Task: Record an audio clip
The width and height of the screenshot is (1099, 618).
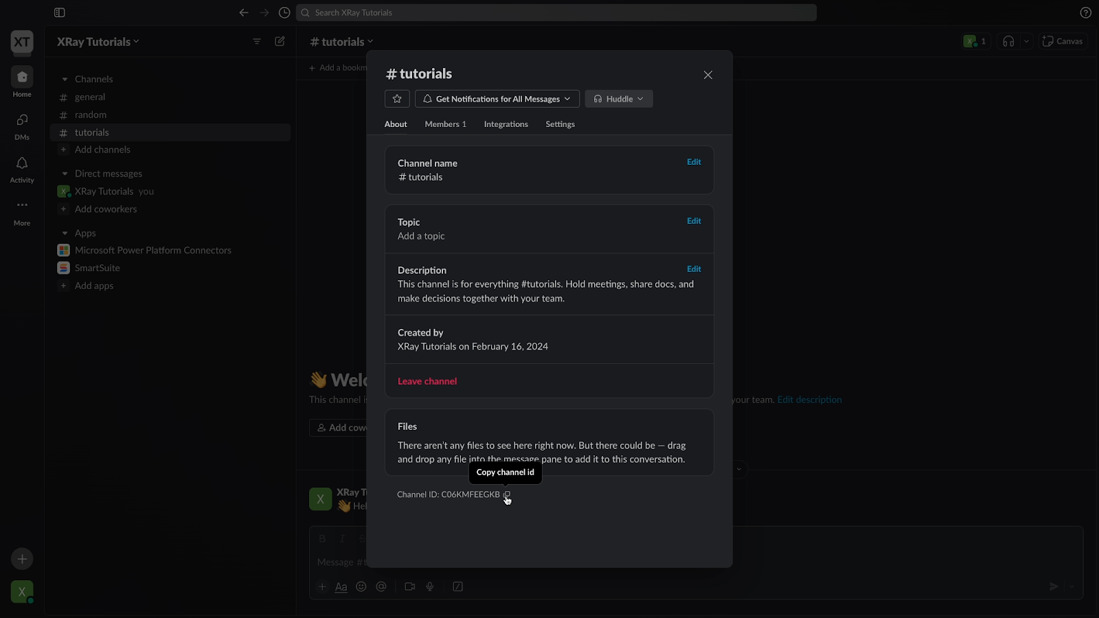Action: (430, 586)
